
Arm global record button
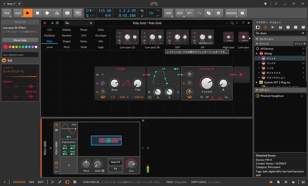pos(47,13)
